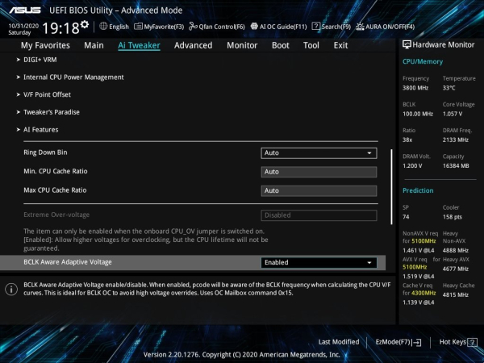Click the 100.00 MHz BCLK value

click(x=418, y=114)
